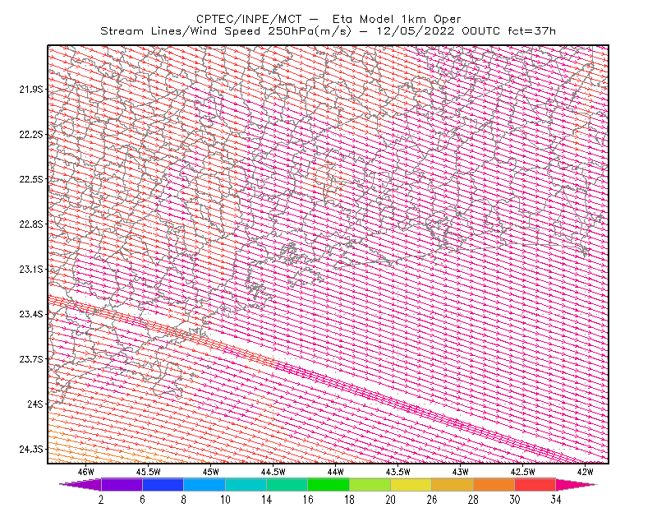657x508 pixels.
Task: Click the 22.5S latitude label
Action: click(30, 179)
